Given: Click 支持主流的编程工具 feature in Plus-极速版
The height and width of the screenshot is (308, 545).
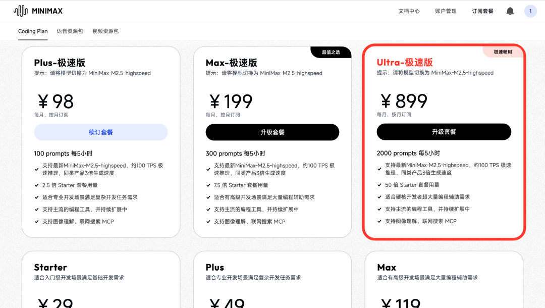Looking at the screenshot, I should (85, 210).
